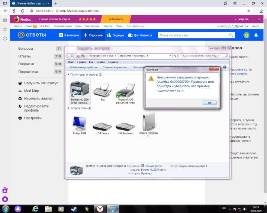Click the green Q profile avatar
Screen dimensions: 267x213
click(247, 35)
